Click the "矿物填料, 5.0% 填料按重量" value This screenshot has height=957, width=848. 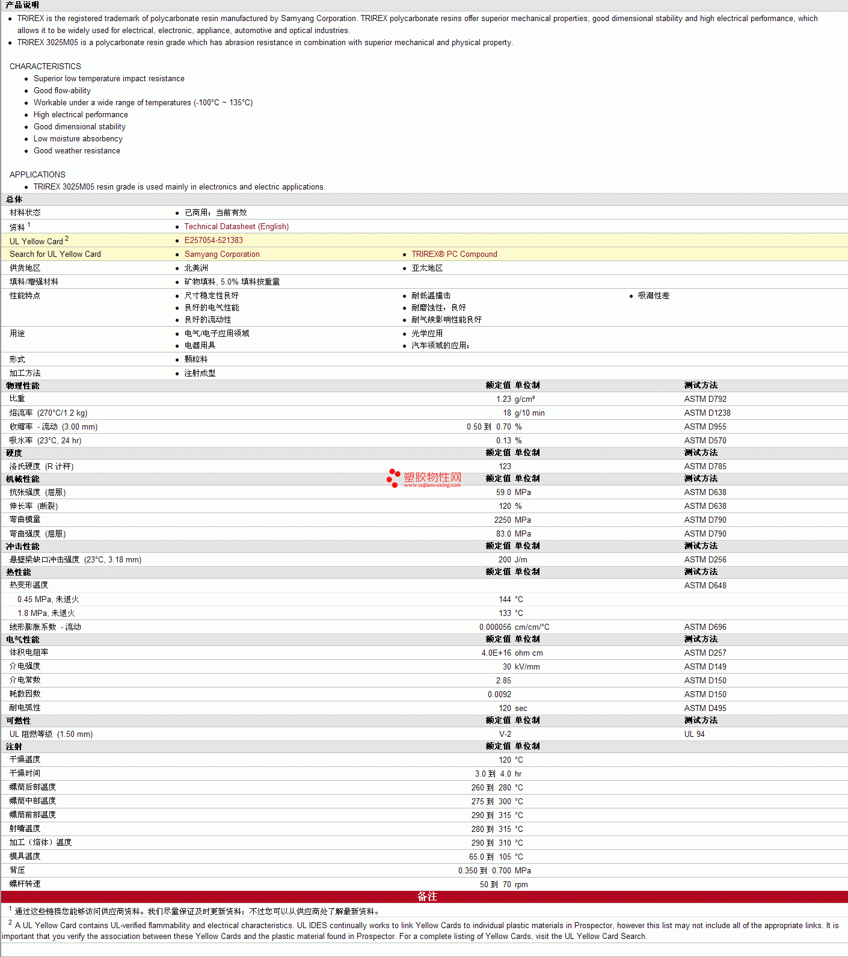232,282
